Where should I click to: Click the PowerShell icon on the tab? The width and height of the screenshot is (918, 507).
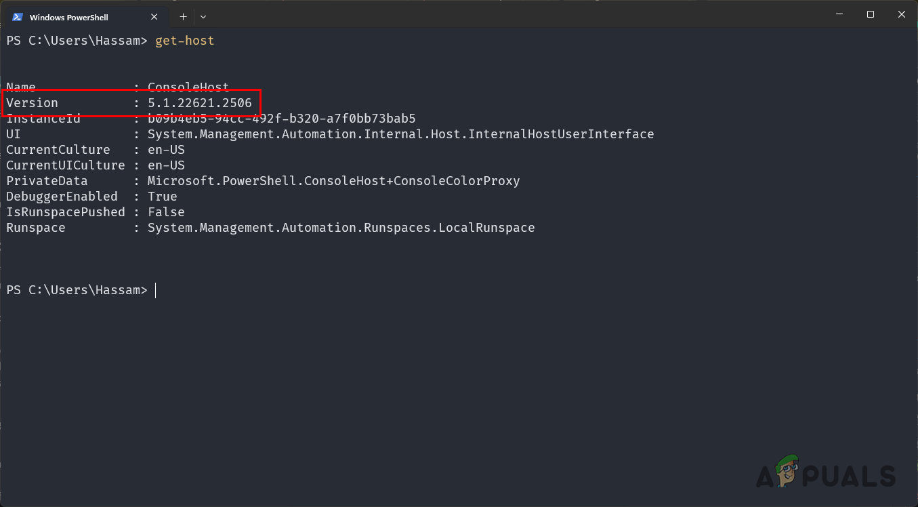(18, 16)
